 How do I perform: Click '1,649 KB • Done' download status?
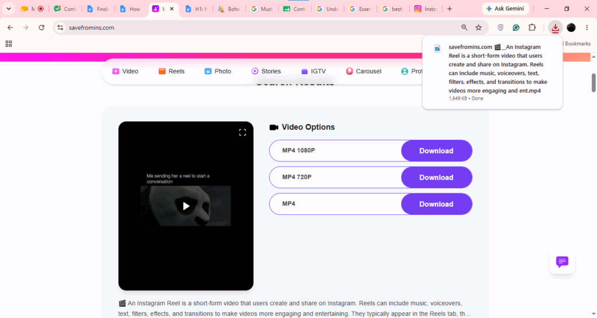coord(466,98)
